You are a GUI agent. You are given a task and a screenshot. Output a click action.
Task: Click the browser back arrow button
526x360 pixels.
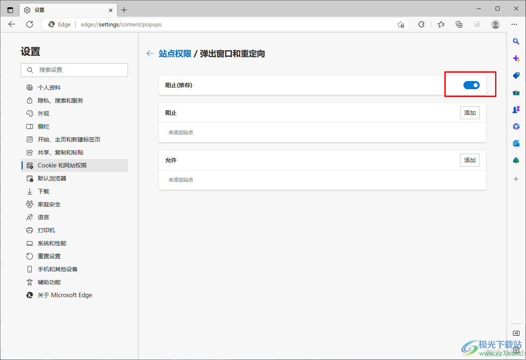(12, 24)
